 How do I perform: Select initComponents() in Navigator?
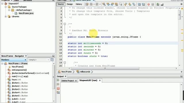point(19,70)
